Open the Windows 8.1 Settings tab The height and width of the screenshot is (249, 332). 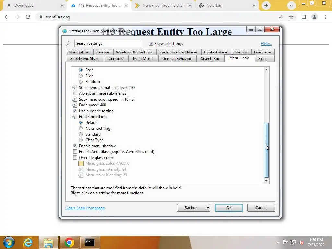coord(134,52)
